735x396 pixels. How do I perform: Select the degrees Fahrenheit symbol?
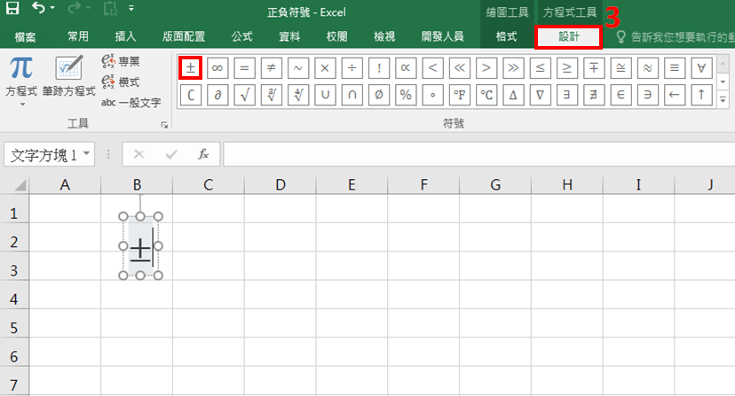pyautogui.click(x=460, y=94)
